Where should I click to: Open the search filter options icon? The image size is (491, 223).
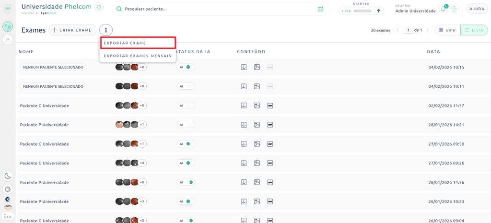click(x=320, y=9)
